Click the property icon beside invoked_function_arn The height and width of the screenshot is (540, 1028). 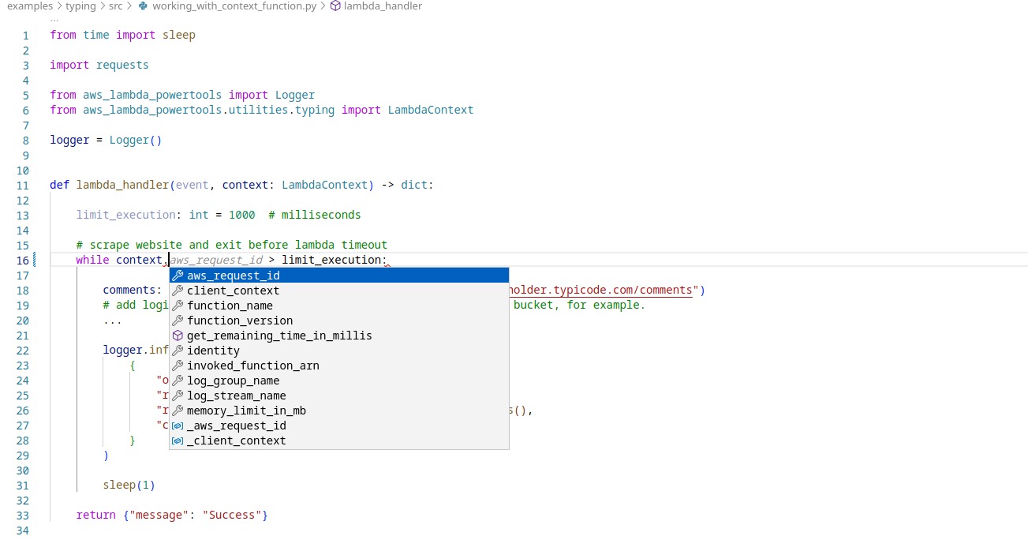click(178, 366)
